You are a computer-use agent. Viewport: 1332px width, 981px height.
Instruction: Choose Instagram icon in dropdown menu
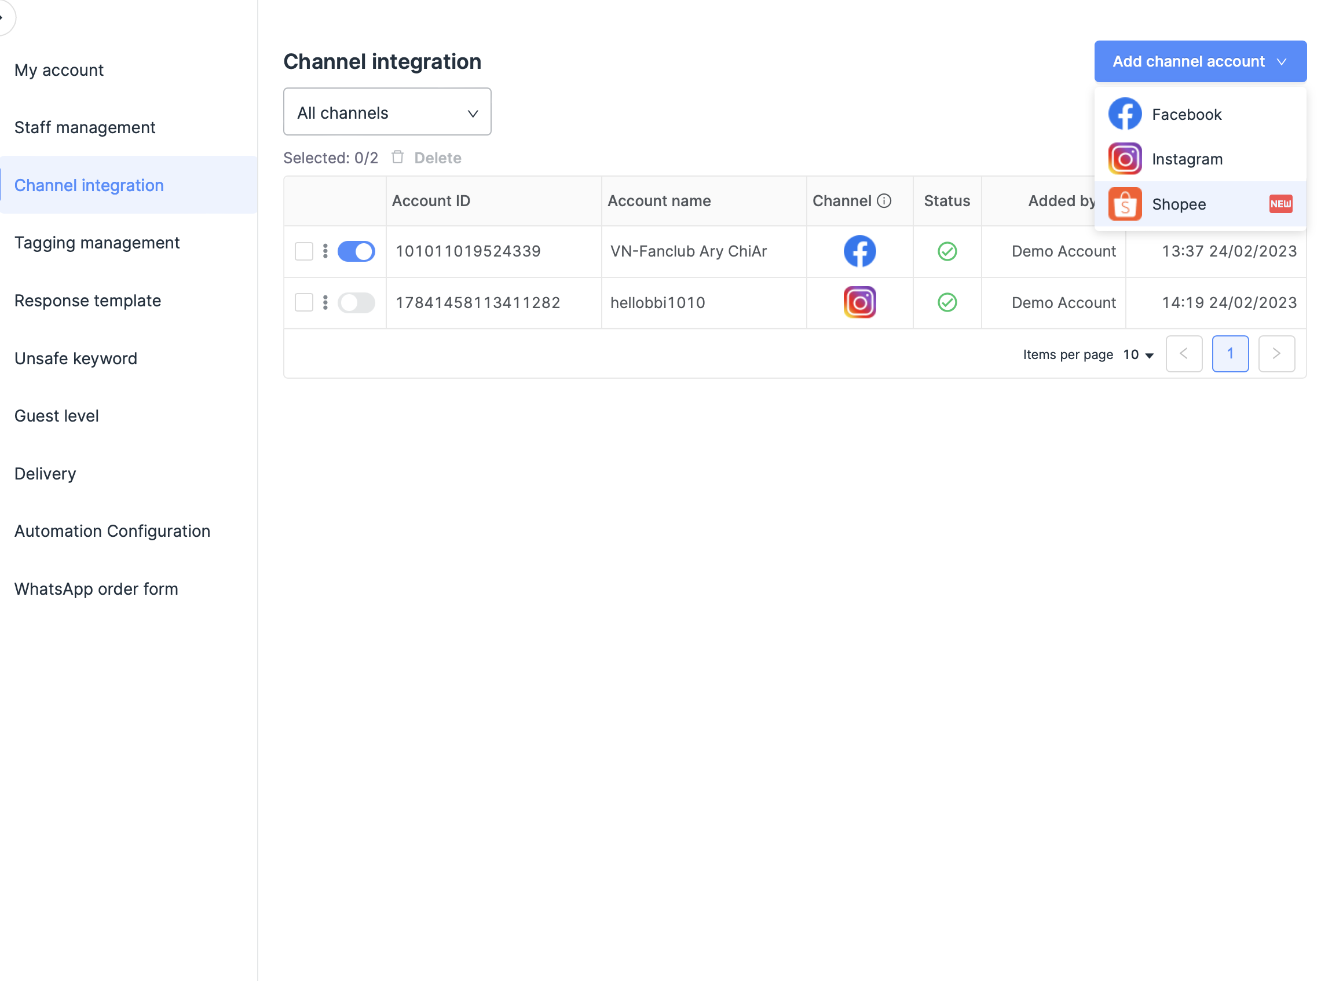[x=1124, y=159]
